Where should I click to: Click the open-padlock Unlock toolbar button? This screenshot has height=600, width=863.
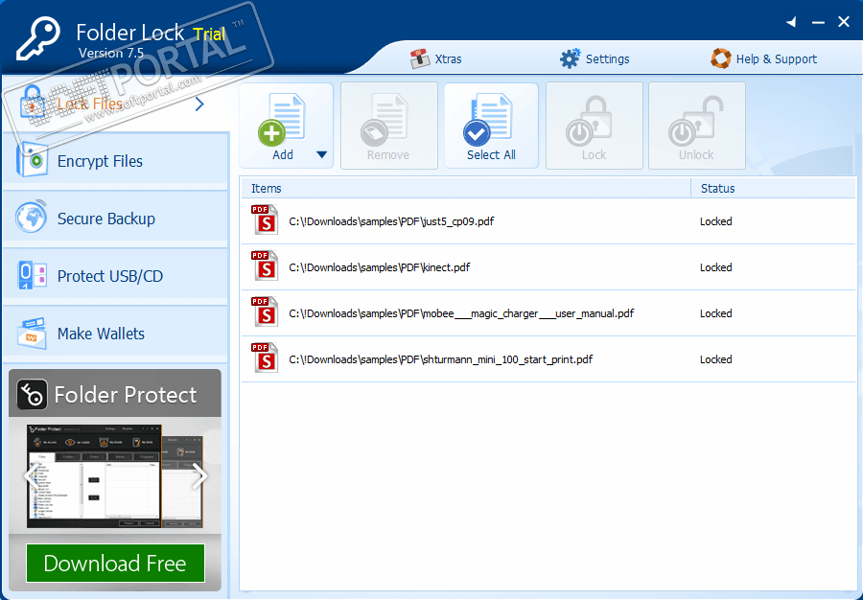(697, 126)
